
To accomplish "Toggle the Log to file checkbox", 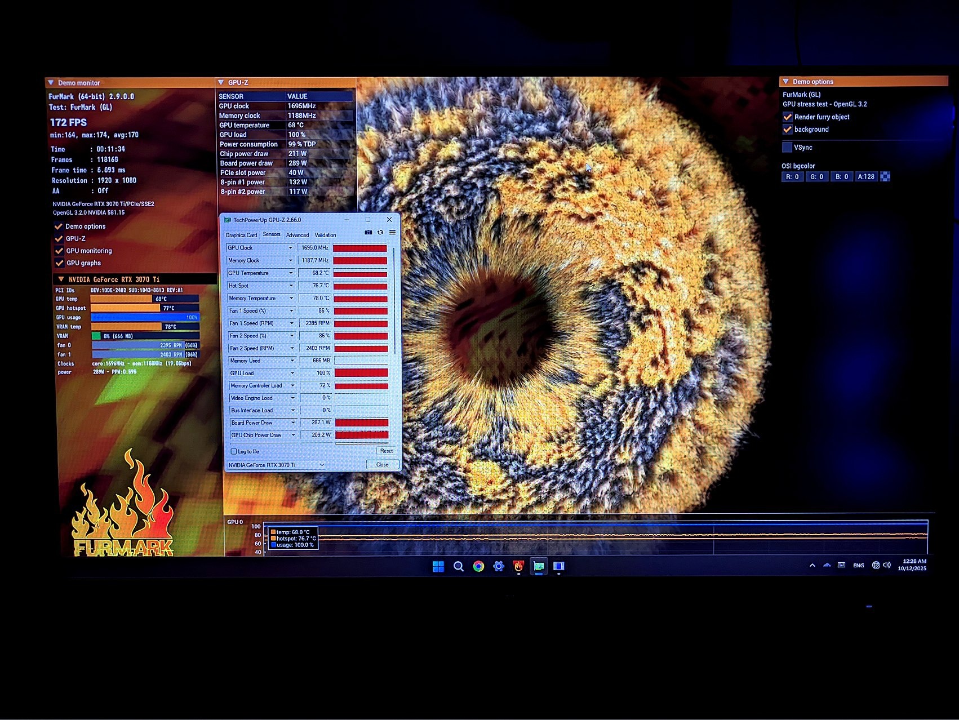I will coord(234,451).
